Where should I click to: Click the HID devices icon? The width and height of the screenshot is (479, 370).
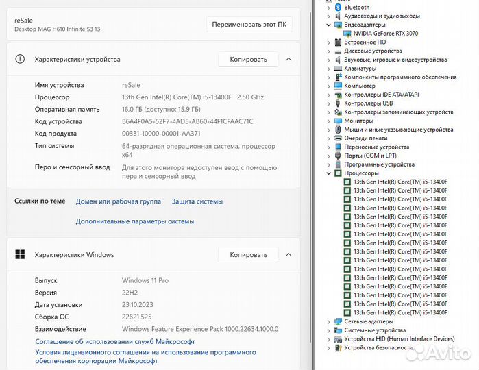[x=338, y=339]
